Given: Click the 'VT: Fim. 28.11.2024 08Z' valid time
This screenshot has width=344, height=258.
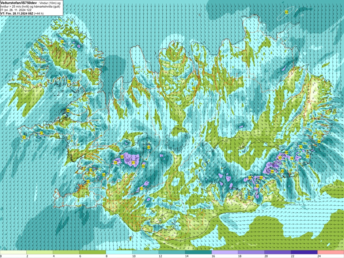Looking at the screenshot, I should pos(17,13).
